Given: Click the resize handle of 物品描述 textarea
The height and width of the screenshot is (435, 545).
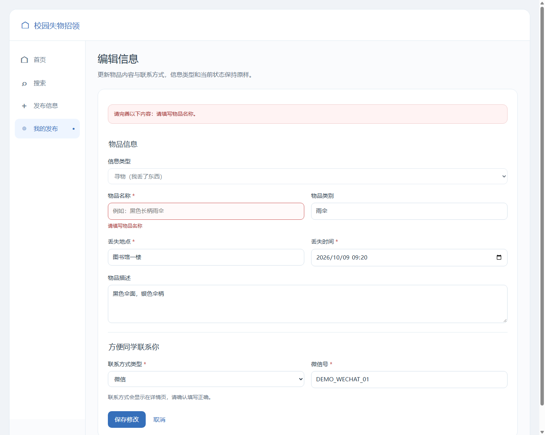Looking at the screenshot, I should pyautogui.click(x=505, y=320).
